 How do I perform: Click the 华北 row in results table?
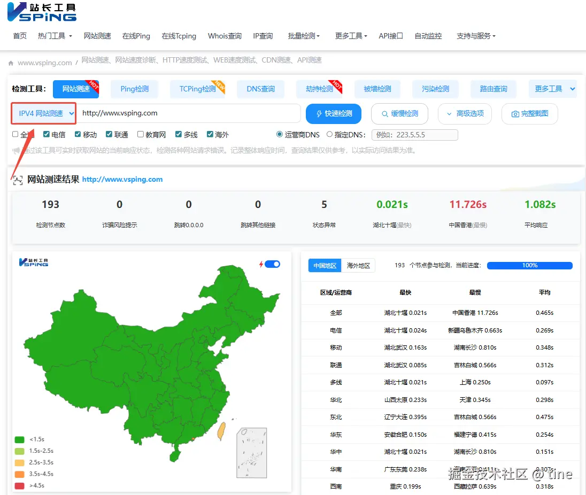point(441,400)
